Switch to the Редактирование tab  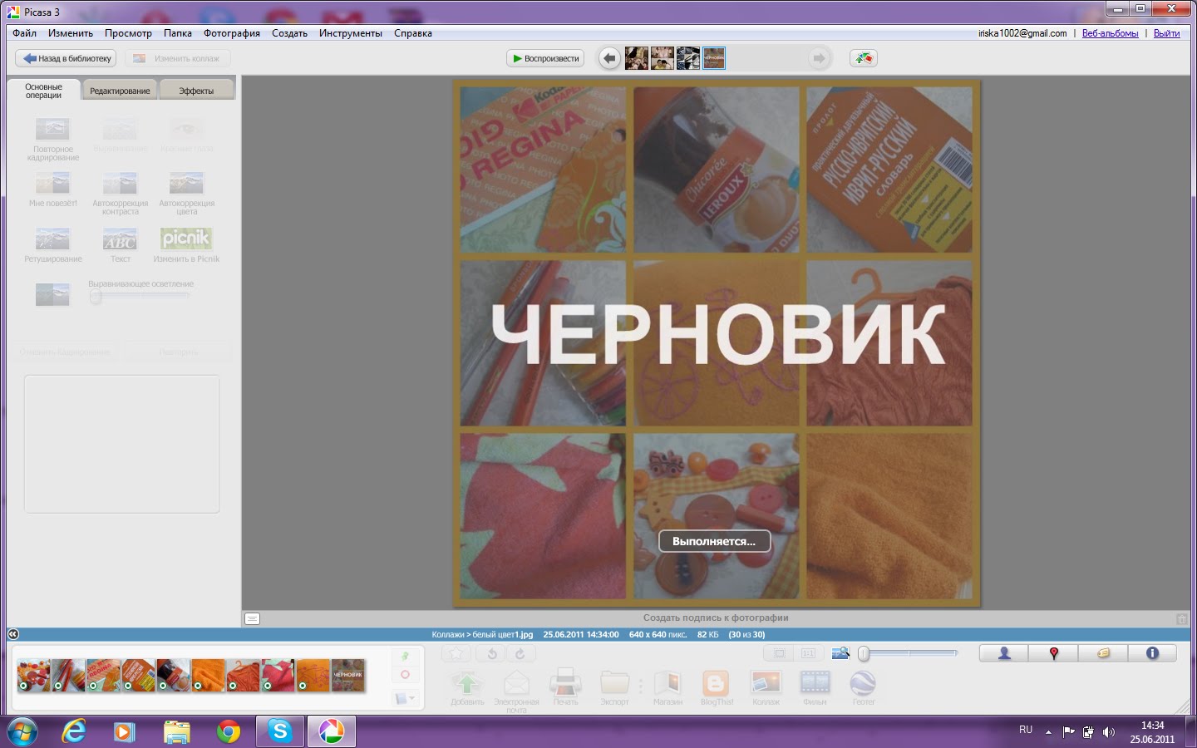coord(120,91)
